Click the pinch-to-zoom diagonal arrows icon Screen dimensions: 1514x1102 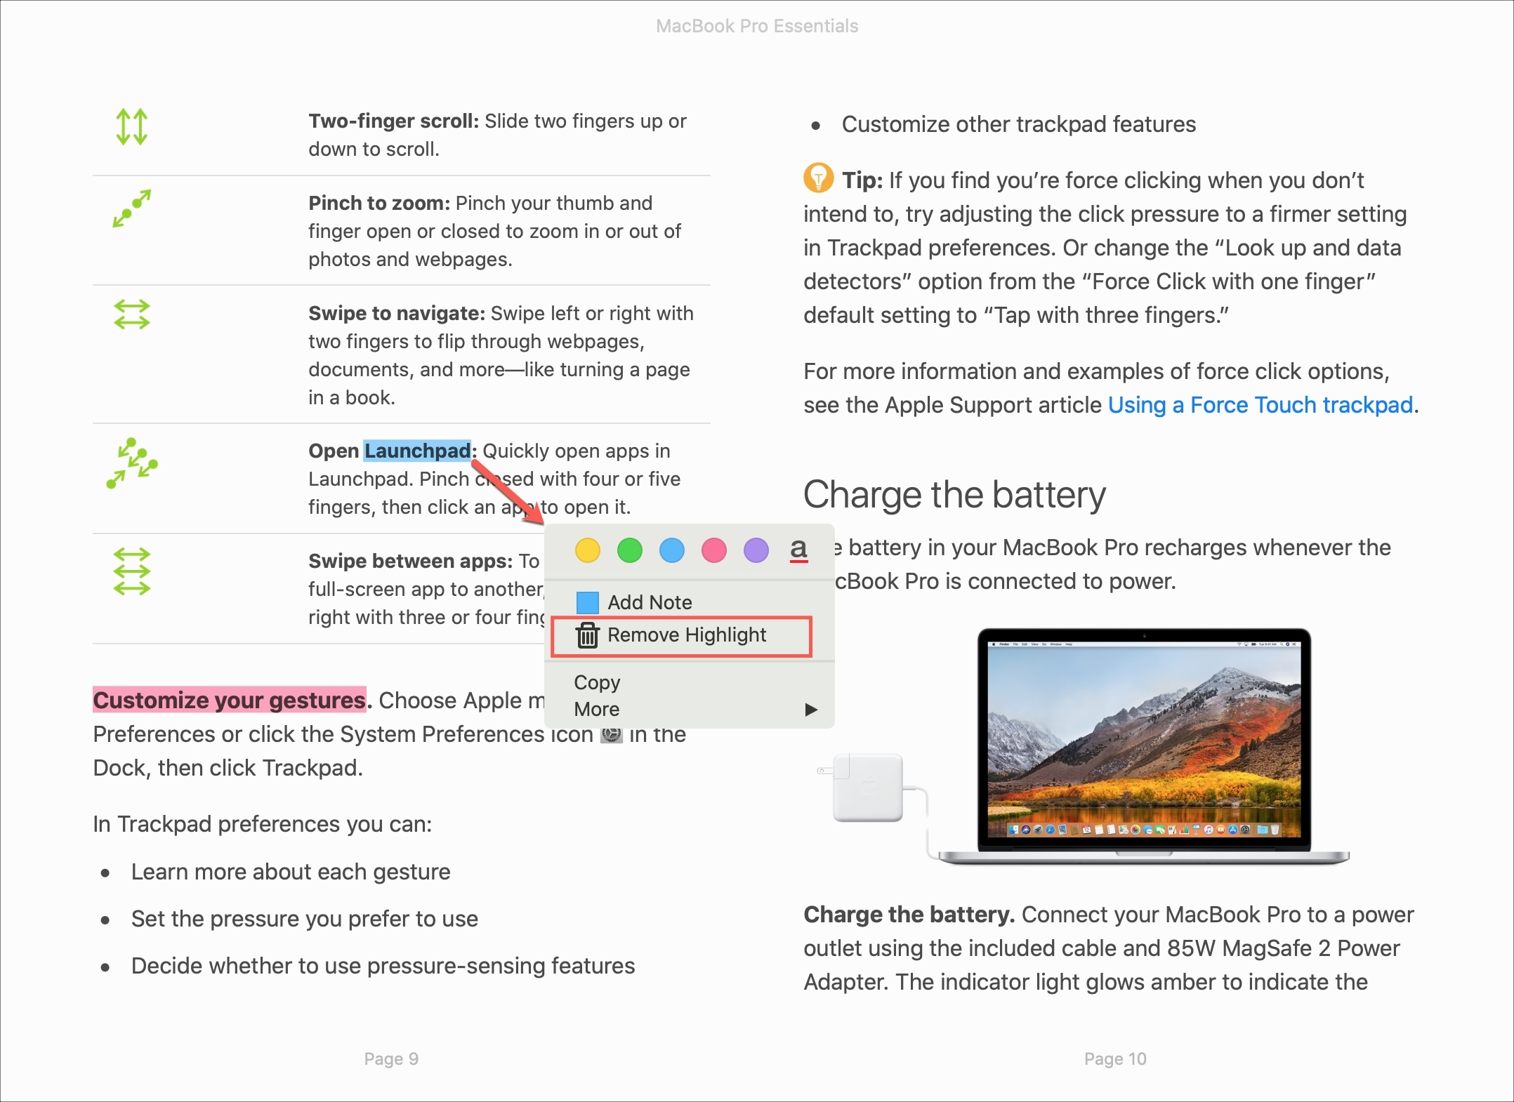point(131,208)
